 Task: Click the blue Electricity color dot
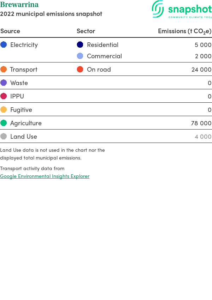(4, 44)
